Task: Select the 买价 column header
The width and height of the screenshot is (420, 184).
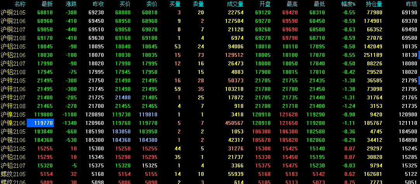Action: [125, 4]
